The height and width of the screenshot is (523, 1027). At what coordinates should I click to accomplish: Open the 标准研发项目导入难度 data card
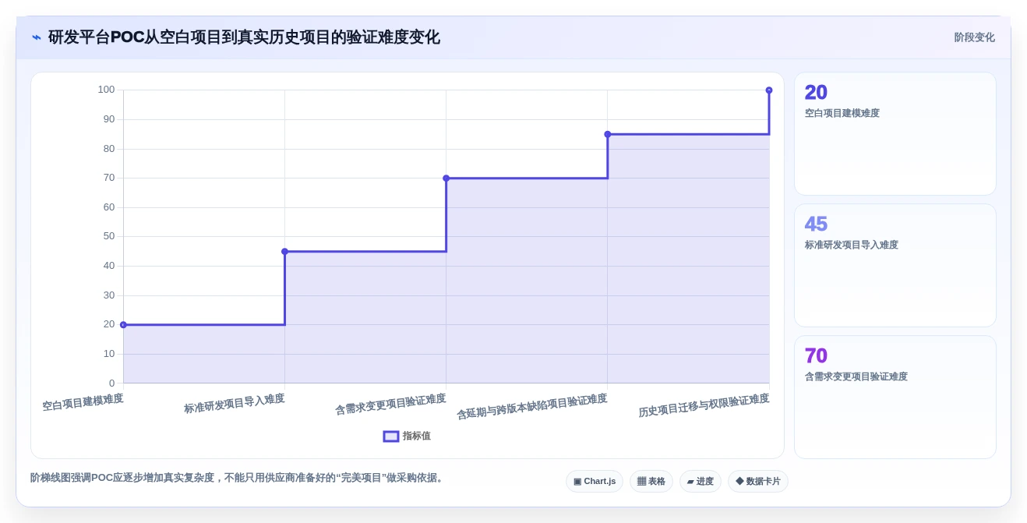(895, 266)
